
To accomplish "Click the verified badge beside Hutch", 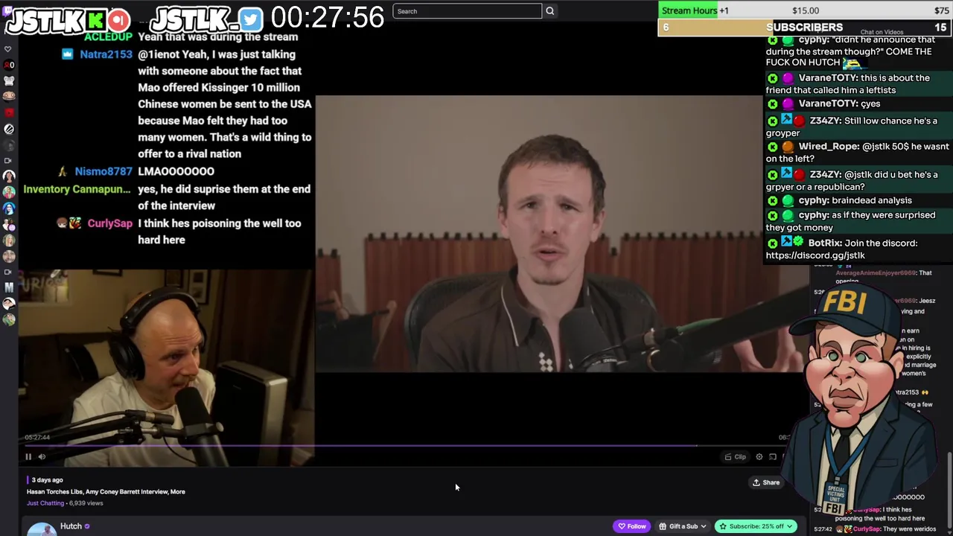I will 87,526.
